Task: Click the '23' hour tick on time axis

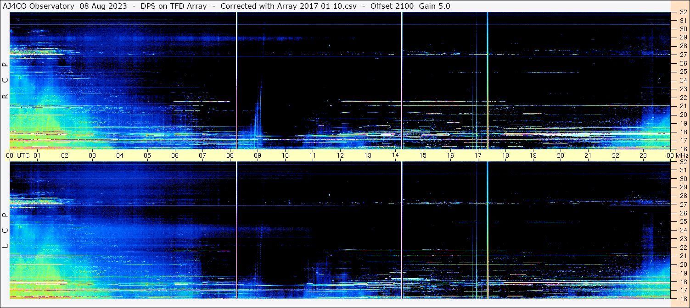Action: (643, 155)
